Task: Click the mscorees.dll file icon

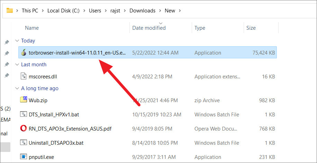Action: [24, 76]
